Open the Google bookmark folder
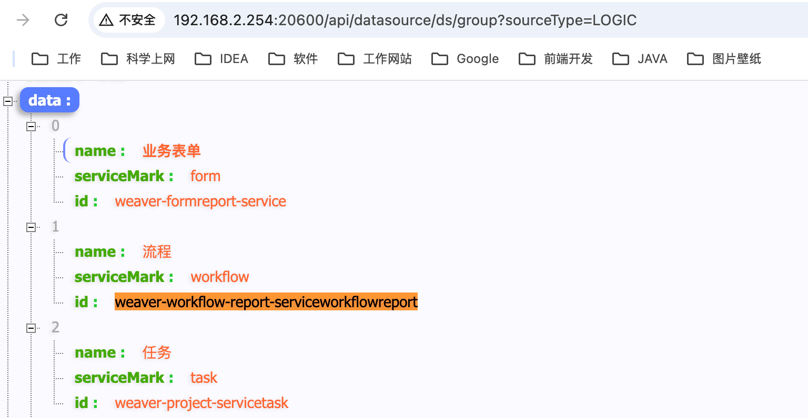The height and width of the screenshot is (418, 808). click(x=465, y=59)
